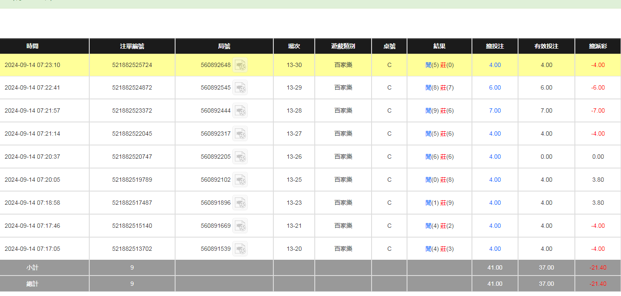Open video replay icon for round 560892648
Screen dimensions: 621x296
tap(240, 65)
